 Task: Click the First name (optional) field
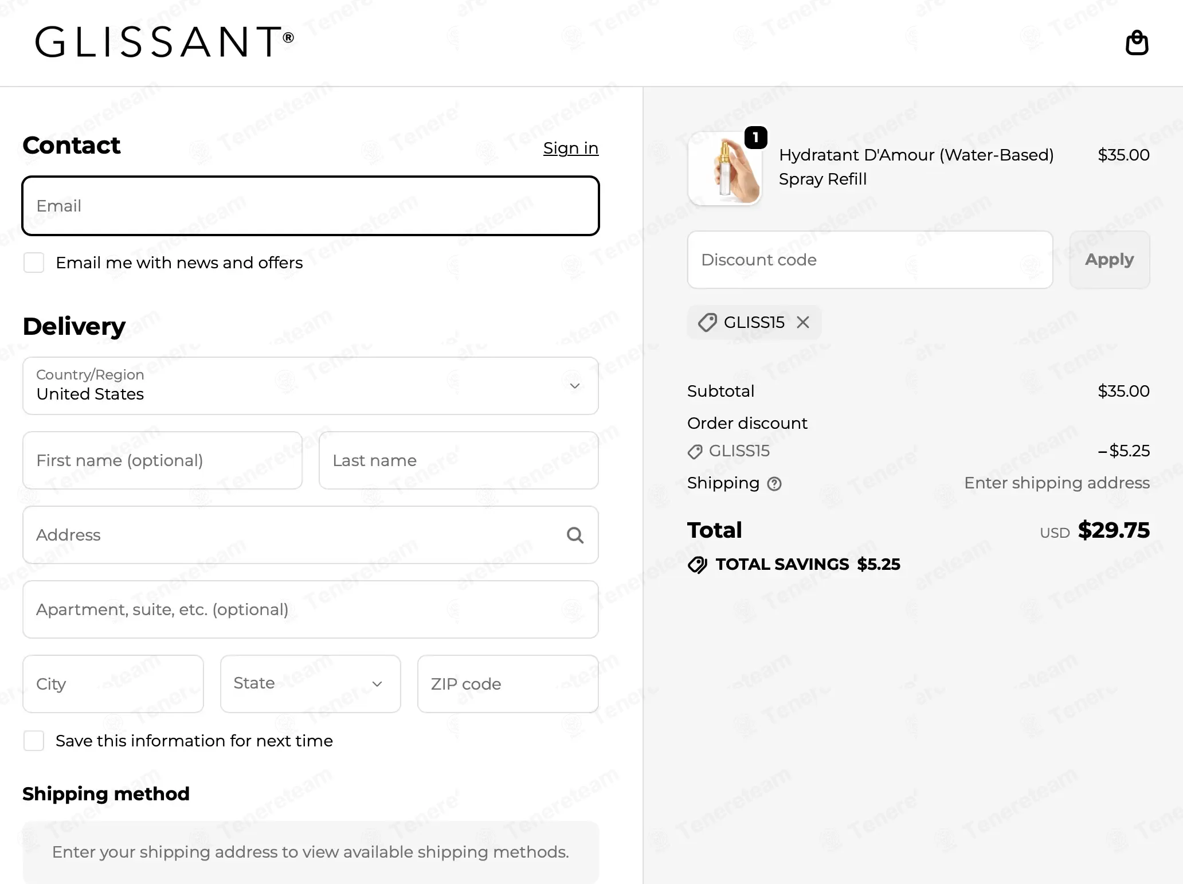click(163, 460)
